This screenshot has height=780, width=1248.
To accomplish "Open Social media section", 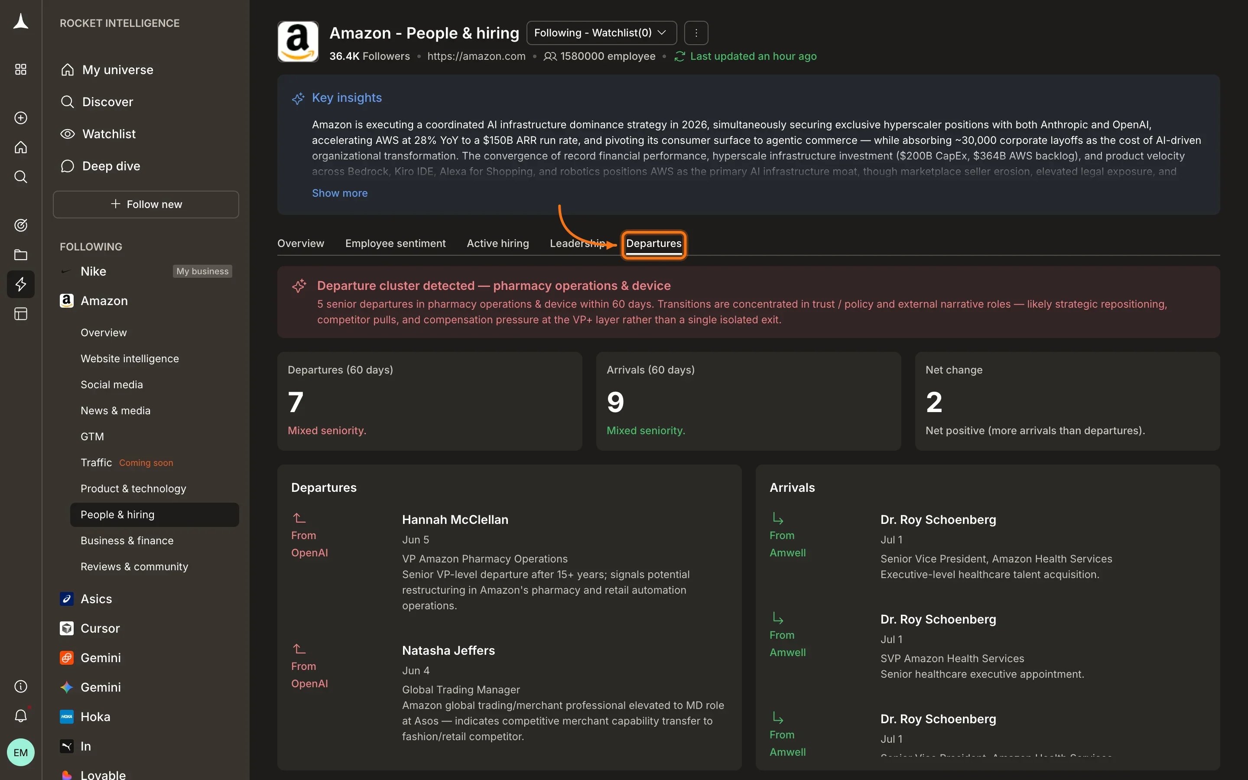I will tap(112, 385).
